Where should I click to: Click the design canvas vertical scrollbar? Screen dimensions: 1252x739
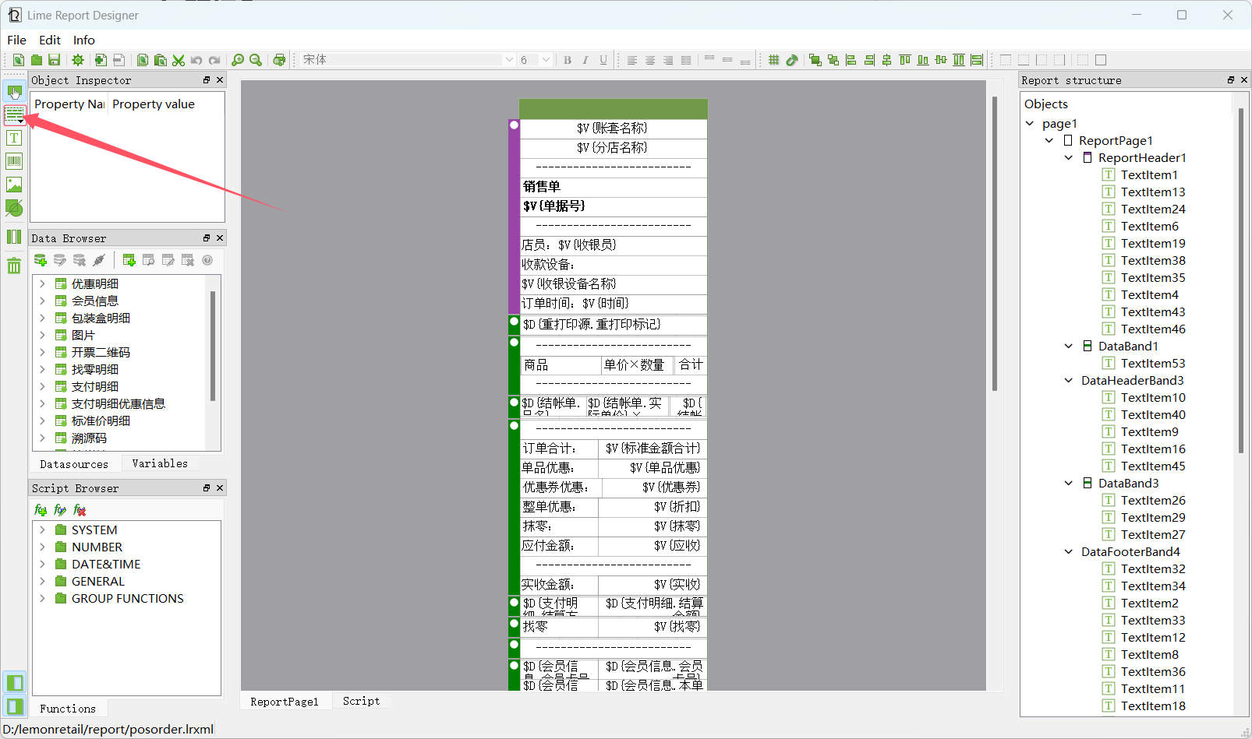point(995,243)
